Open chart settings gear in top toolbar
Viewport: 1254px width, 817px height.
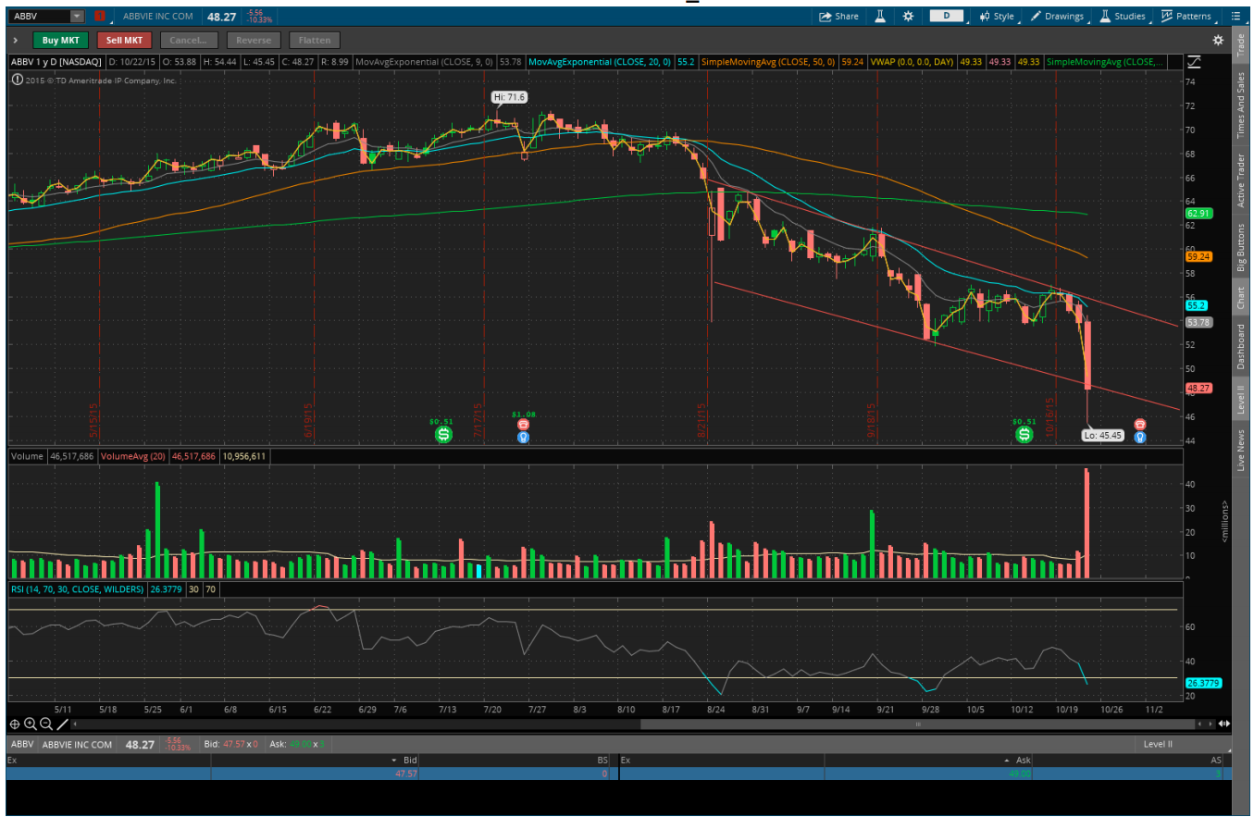click(908, 16)
